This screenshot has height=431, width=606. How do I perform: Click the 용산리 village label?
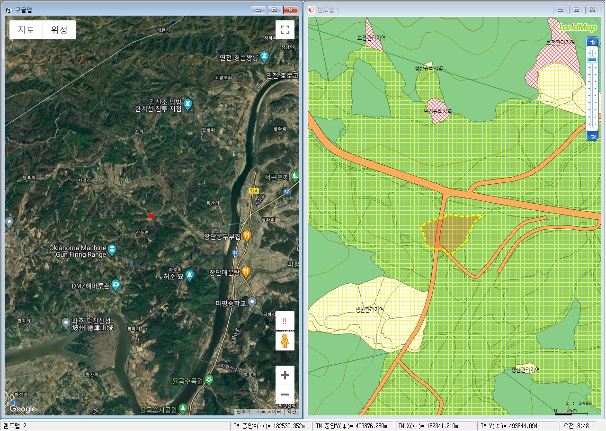tap(213, 203)
